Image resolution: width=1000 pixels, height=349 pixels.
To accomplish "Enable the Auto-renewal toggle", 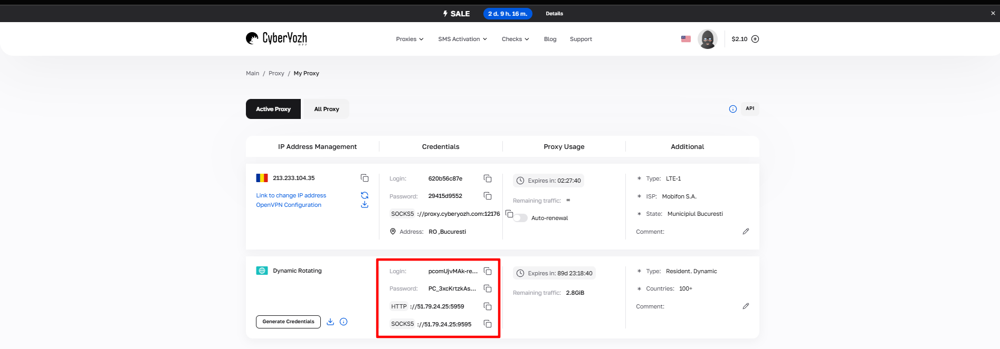I will click(520, 218).
